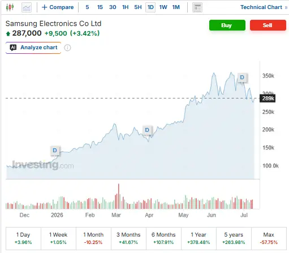289x253 pixels.
Task: Click the 289k price label on axis
Action: tap(268, 98)
